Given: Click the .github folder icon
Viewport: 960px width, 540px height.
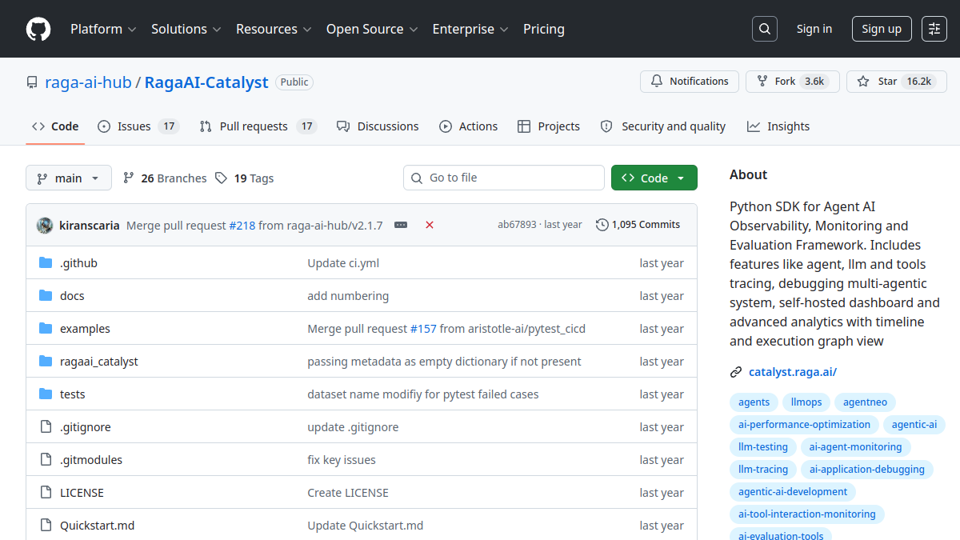Looking at the screenshot, I should 46,263.
